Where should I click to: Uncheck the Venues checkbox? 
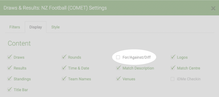click(x=118, y=79)
